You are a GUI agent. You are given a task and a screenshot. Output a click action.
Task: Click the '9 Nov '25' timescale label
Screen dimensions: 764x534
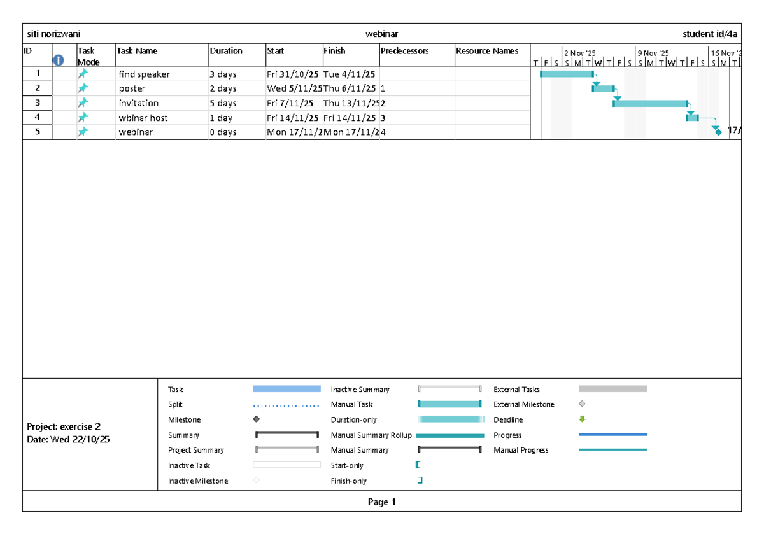[x=653, y=53]
